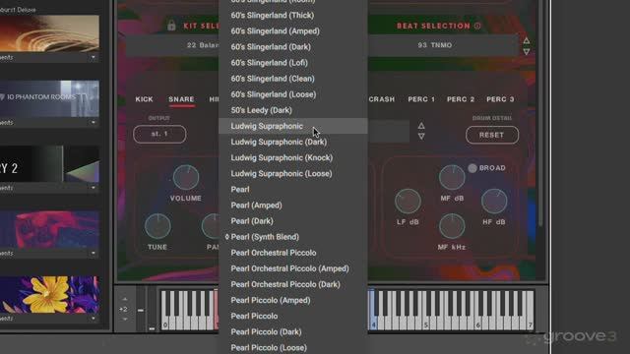
Task: Shift keyboard octave down arrow
Action: coord(125,320)
